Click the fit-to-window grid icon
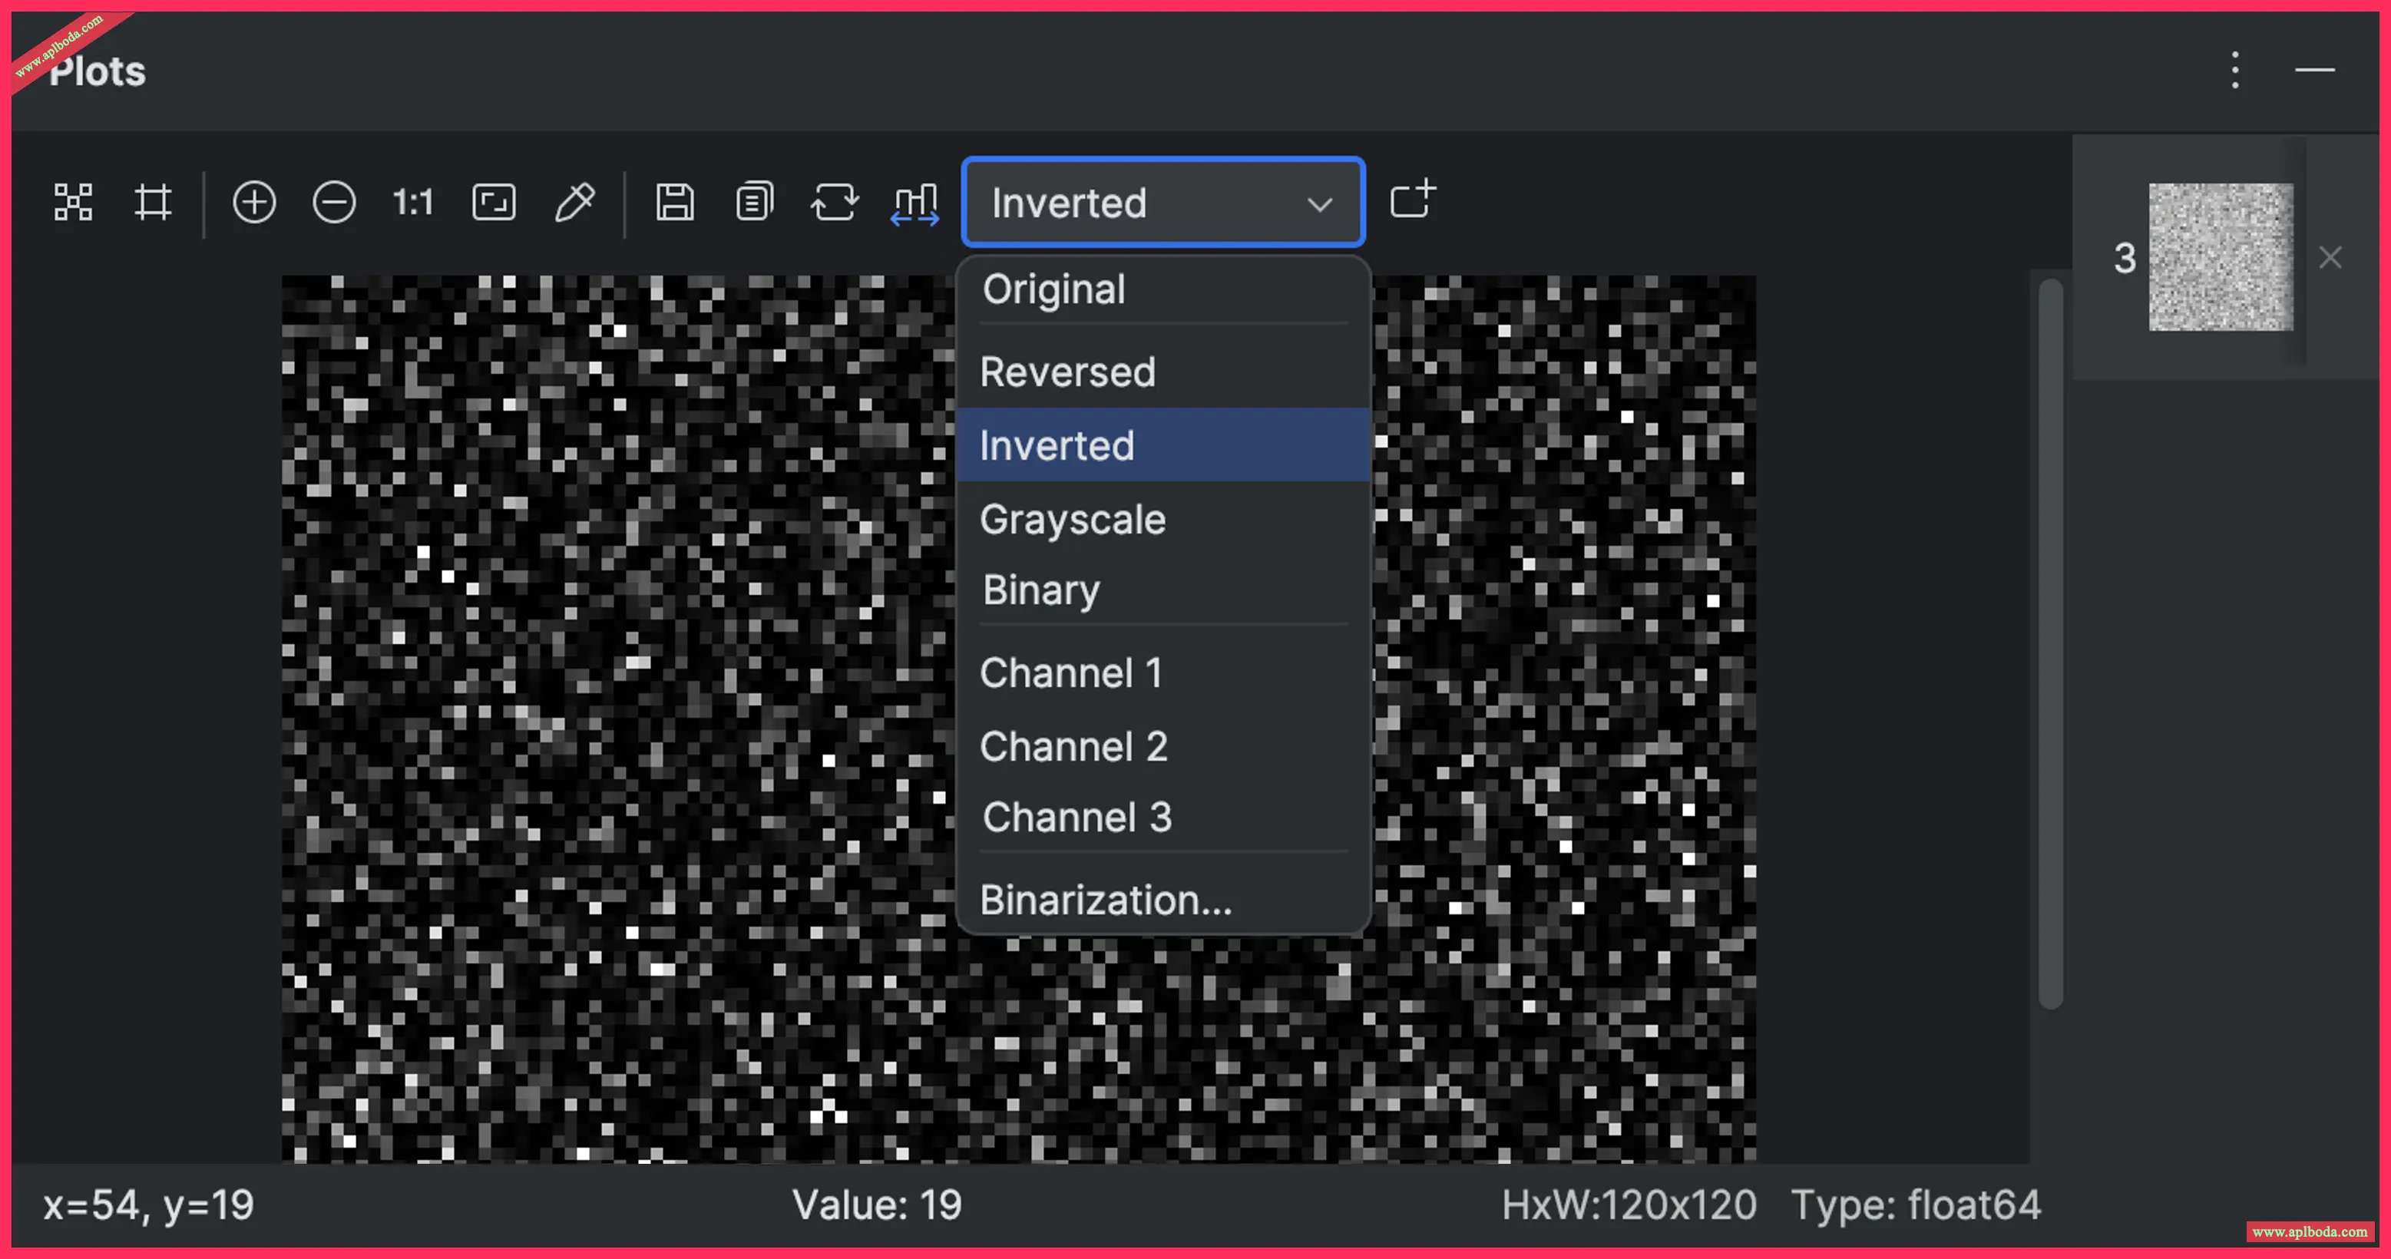This screenshot has width=2391, height=1259. 73,202
